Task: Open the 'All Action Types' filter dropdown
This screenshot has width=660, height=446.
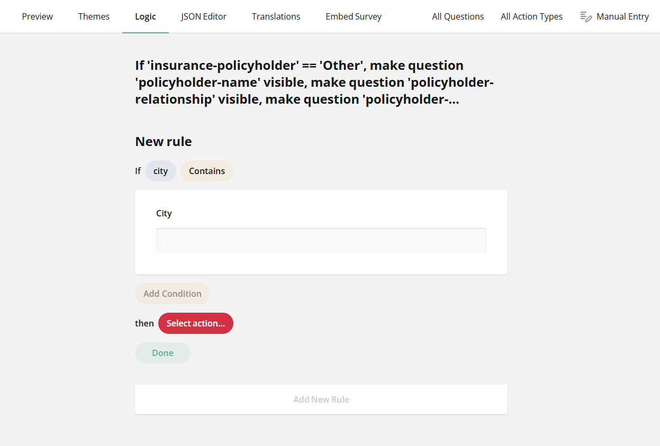Action: pyautogui.click(x=531, y=16)
